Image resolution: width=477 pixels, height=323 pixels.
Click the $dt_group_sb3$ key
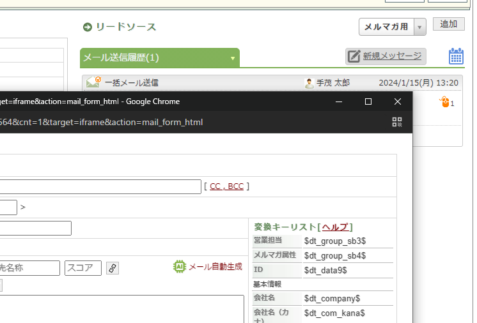[335, 241]
